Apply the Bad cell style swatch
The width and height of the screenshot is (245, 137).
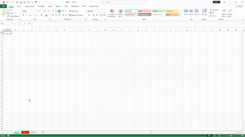[x=145, y=11]
